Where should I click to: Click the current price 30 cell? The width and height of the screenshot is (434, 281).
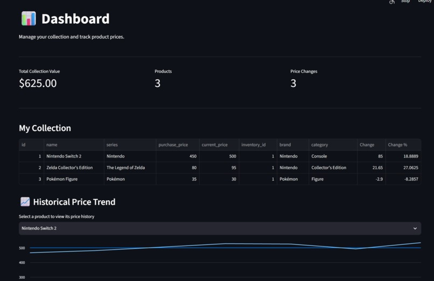click(x=219, y=179)
